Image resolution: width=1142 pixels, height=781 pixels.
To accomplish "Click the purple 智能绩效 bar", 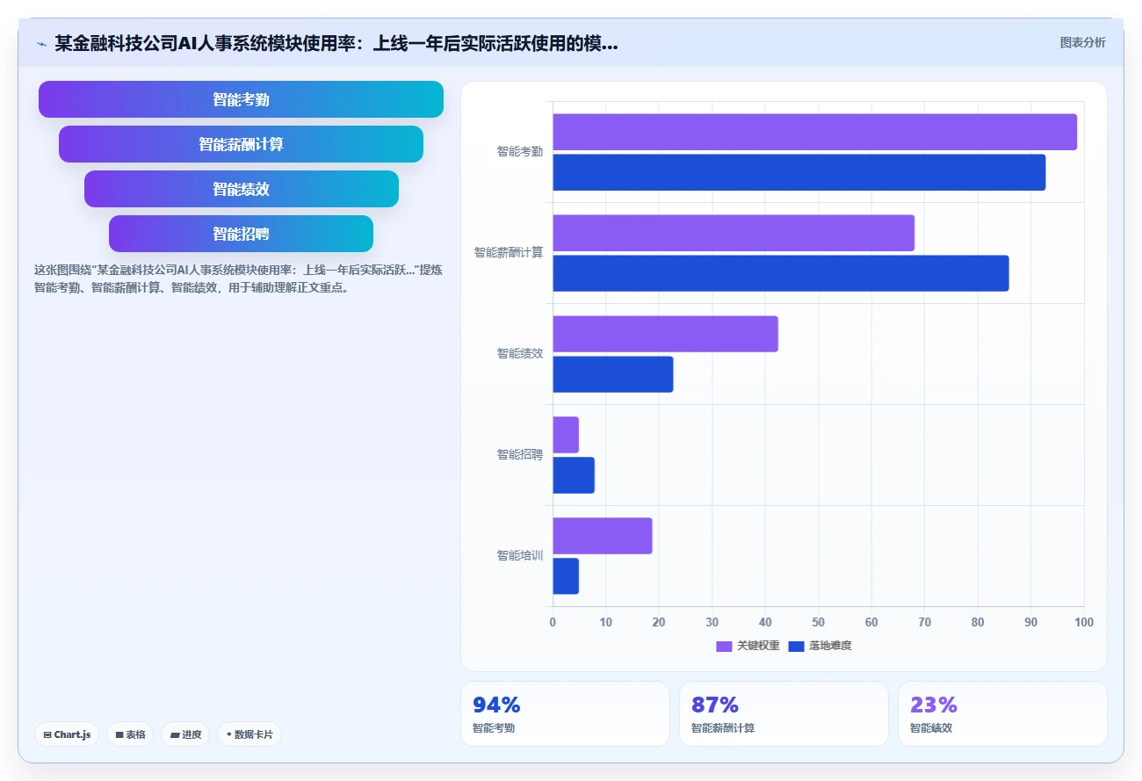I will coord(665,334).
